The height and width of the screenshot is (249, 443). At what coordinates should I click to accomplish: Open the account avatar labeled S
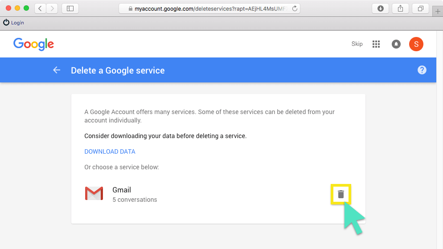[416, 44]
